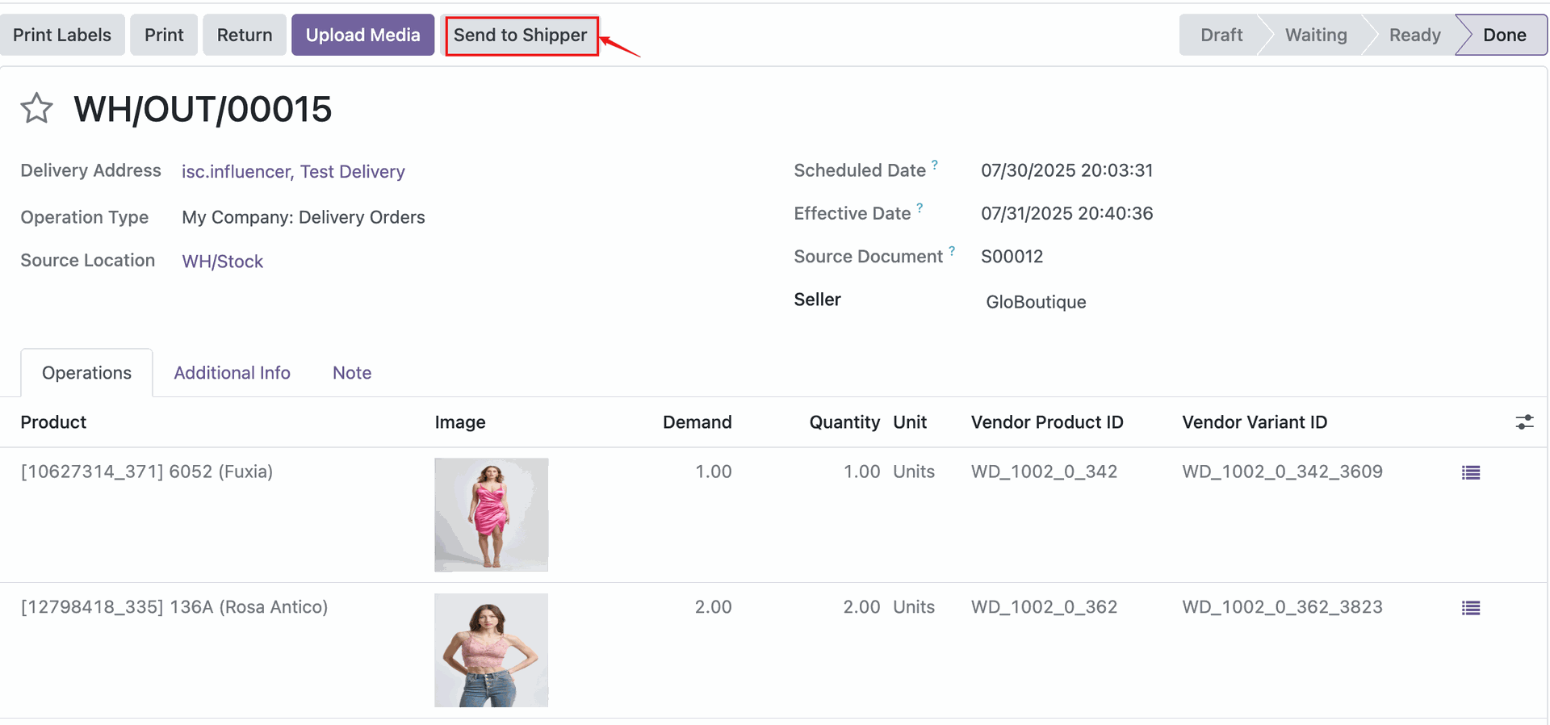Open isc.influencer, Test Delivery address link
The width and height of the screenshot is (1550, 725).
[x=293, y=172]
